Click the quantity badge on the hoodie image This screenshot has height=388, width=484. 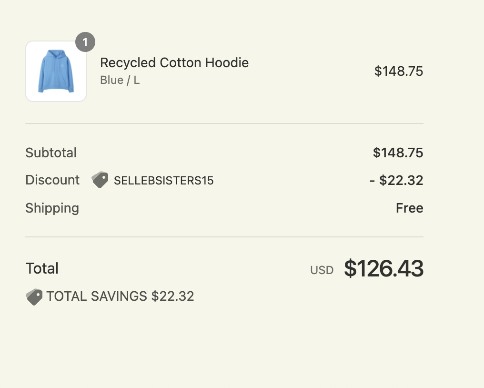[x=85, y=42]
